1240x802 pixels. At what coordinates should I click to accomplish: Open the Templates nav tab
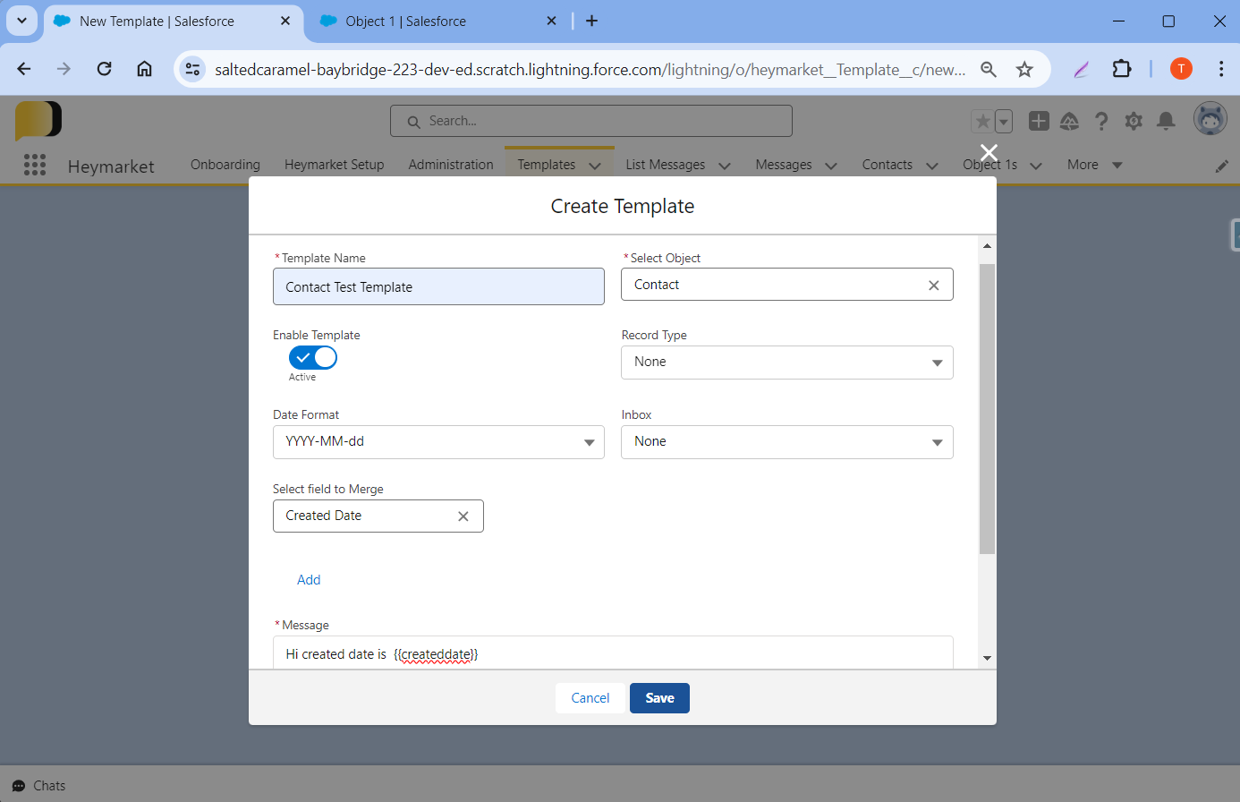(547, 165)
